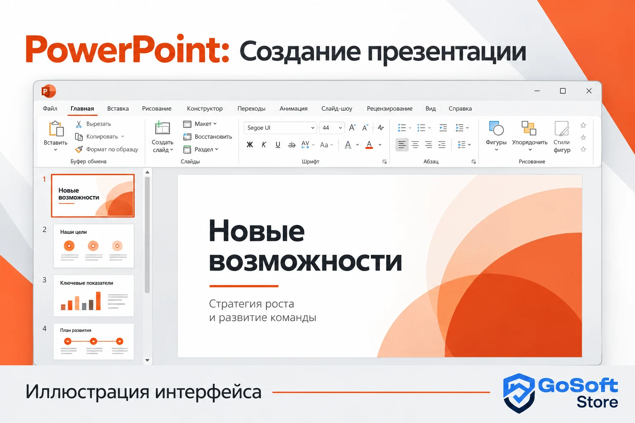Click the AV character spacing icon
The width and height of the screenshot is (635, 423).
coord(306,144)
